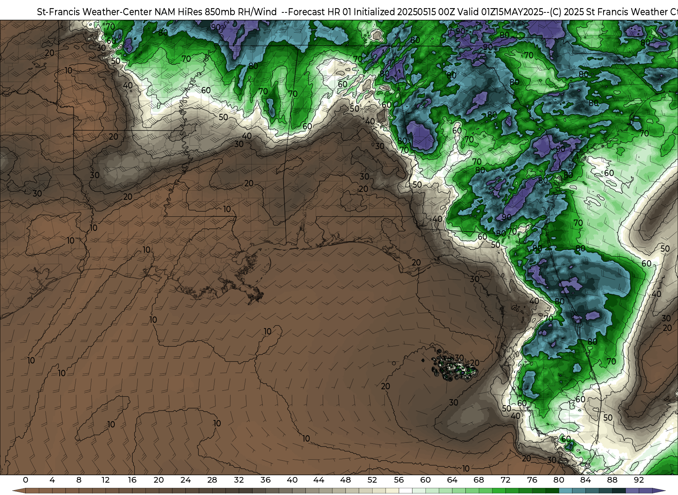Click the "(C) 2025 St Francis Weather" copyright text
This screenshot has width=678, height=495.
pos(609,12)
